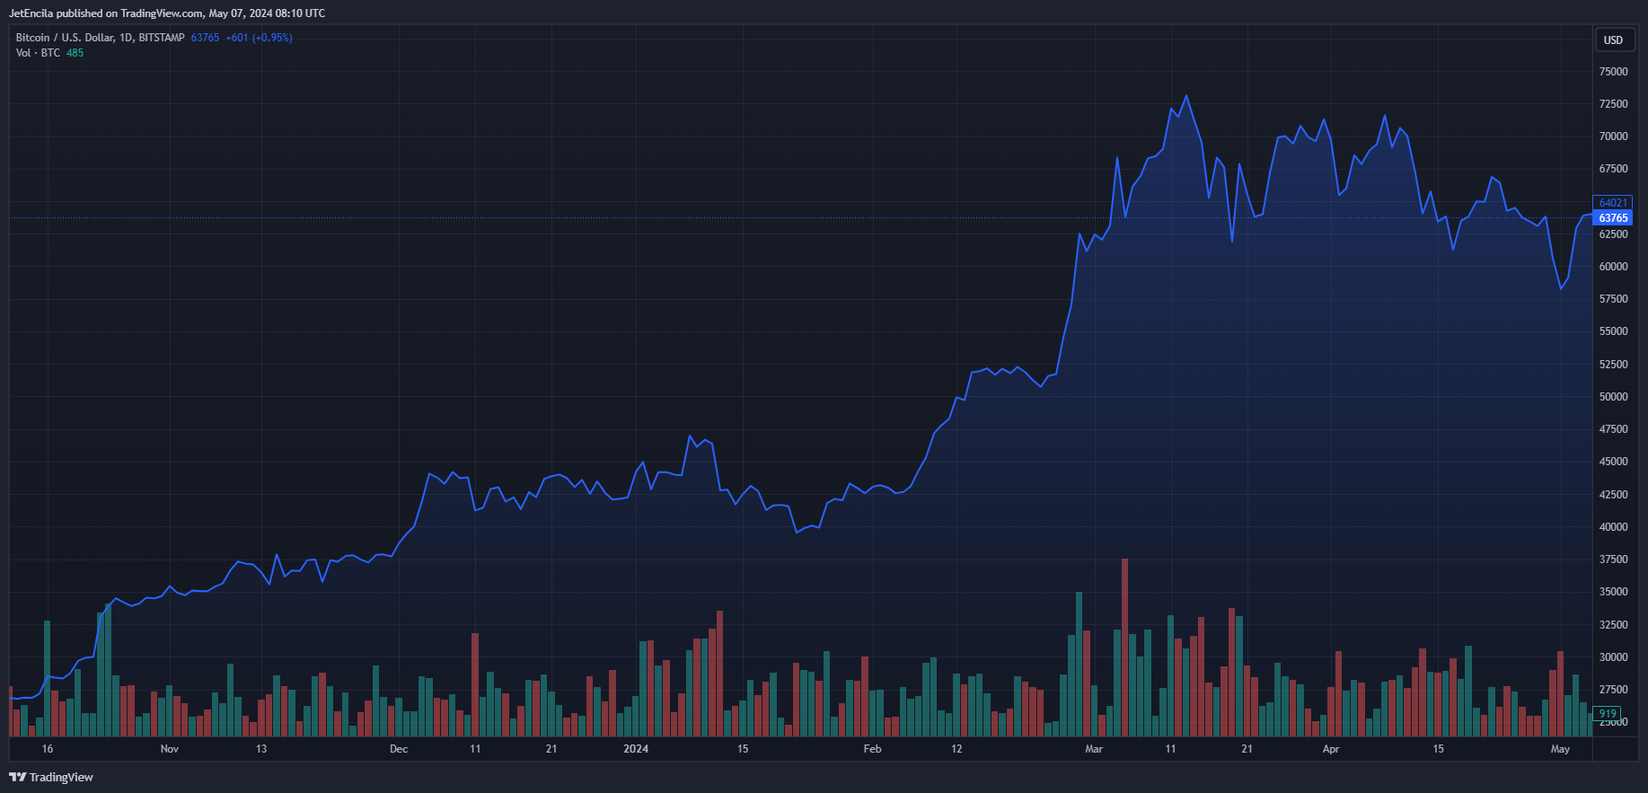
Task: Select the Mar date on time axis
Action: [1094, 749]
